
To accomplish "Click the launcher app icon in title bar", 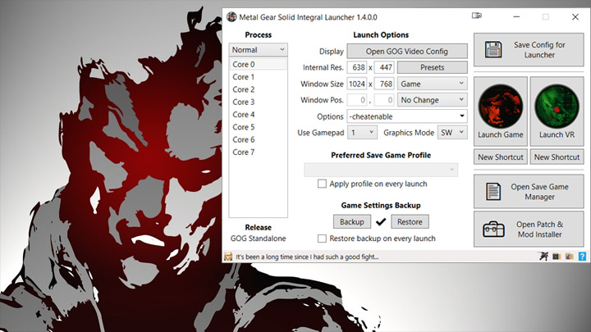I will (231, 17).
